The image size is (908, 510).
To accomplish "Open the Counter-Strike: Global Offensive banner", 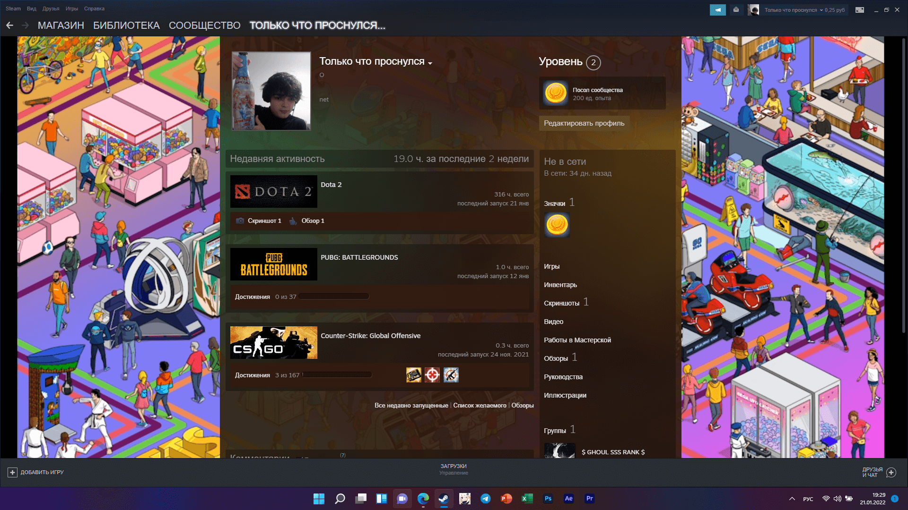I will [274, 343].
